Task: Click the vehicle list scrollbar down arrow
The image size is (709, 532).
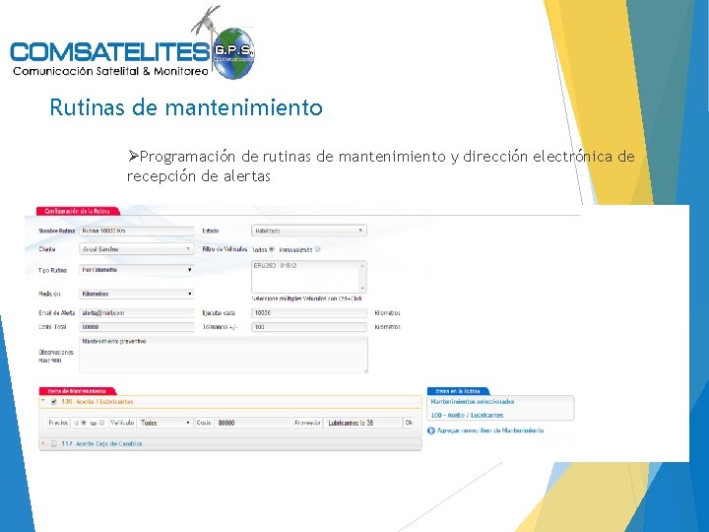Action: tap(362, 288)
